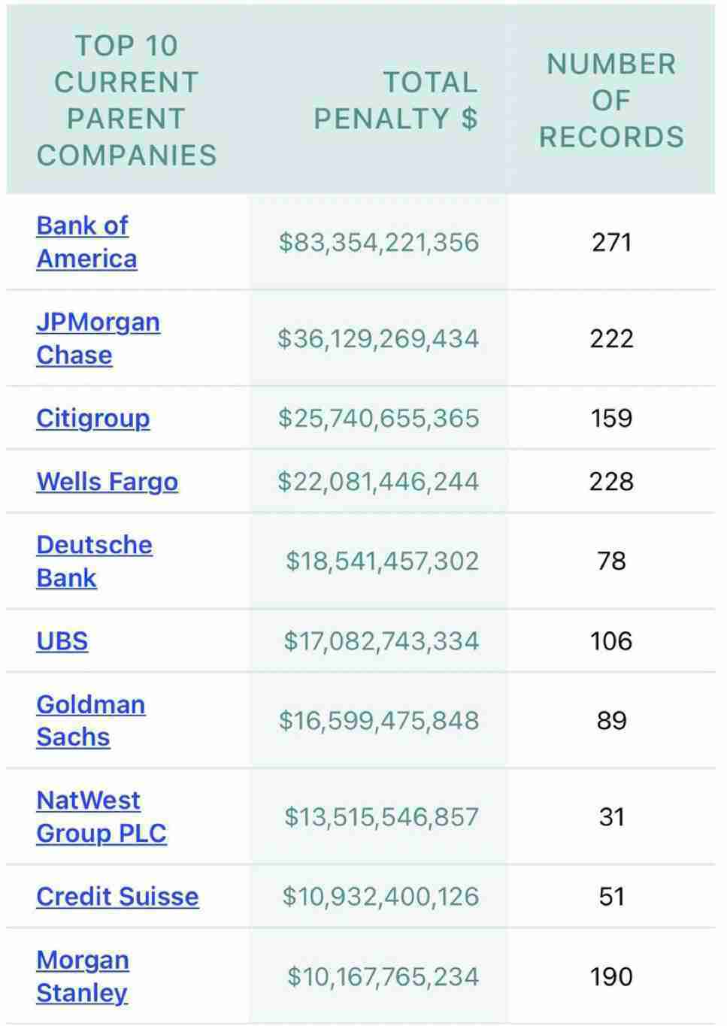The width and height of the screenshot is (727, 1026).
Task: Select the 190 records value
Action: pyautogui.click(x=611, y=976)
